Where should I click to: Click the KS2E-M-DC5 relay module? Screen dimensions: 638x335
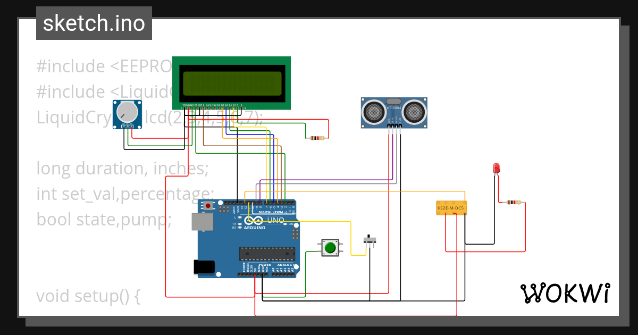451,207
